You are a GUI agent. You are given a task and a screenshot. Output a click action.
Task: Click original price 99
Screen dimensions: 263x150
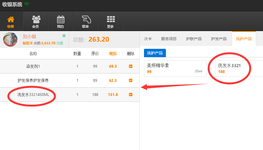point(95,66)
